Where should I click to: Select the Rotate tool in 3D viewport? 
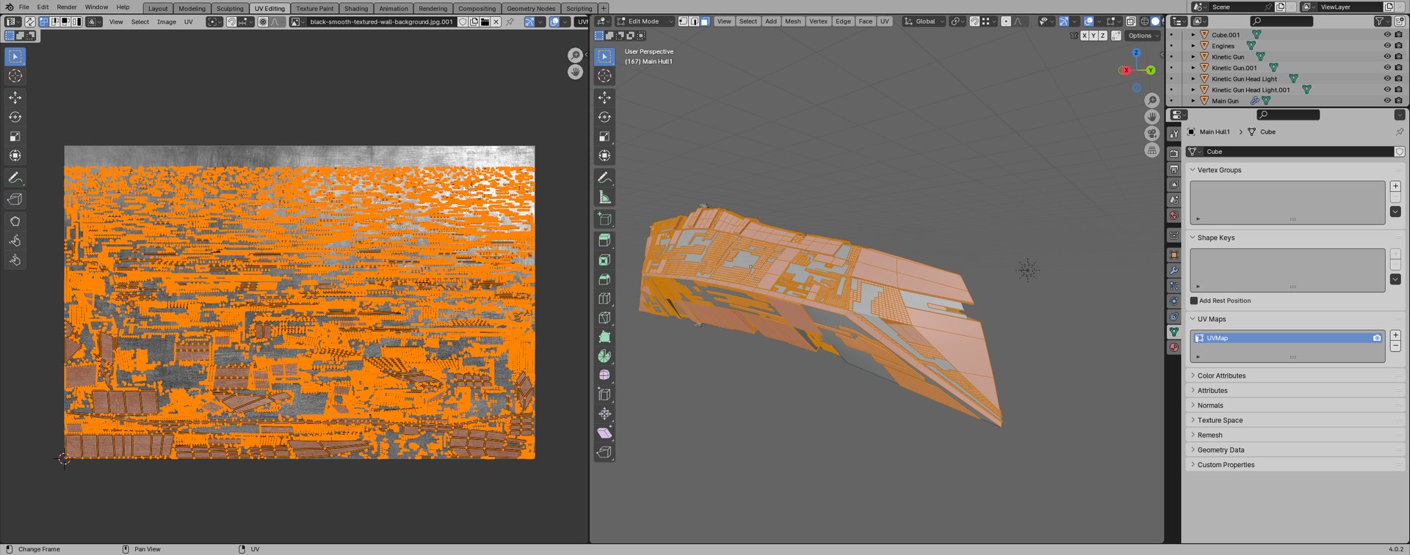tap(604, 117)
